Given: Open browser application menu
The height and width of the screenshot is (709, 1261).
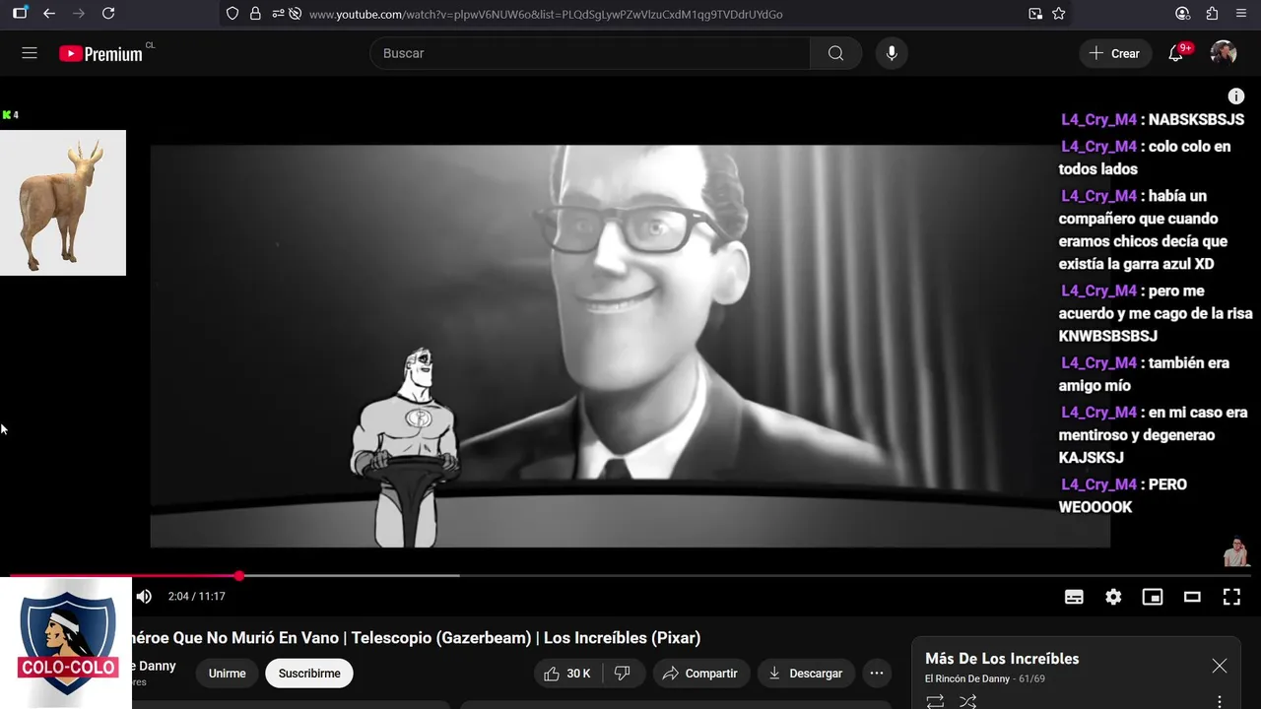Looking at the screenshot, I should (1242, 14).
